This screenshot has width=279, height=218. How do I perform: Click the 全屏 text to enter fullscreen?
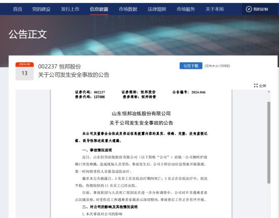(x=262, y=85)
